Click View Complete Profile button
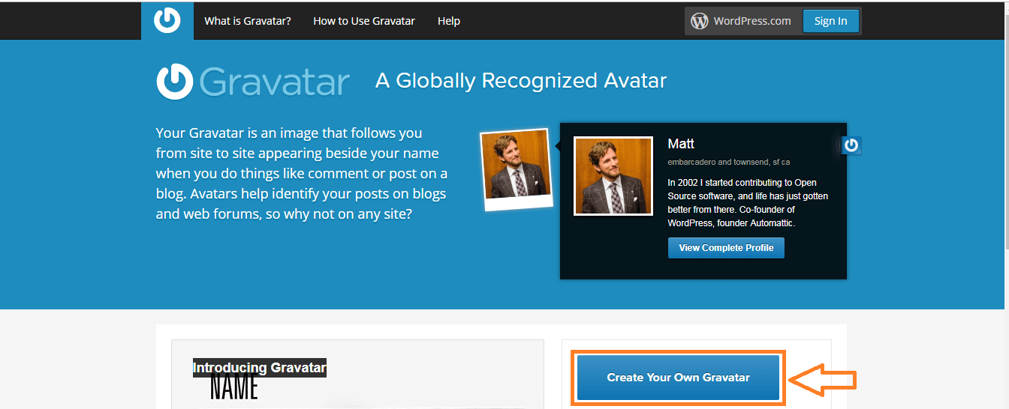The image size is (1009, 409). pyautogui.click(x=726, y=248)
